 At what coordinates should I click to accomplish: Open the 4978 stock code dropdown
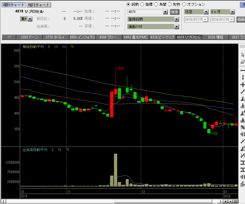tap(165, 12)
